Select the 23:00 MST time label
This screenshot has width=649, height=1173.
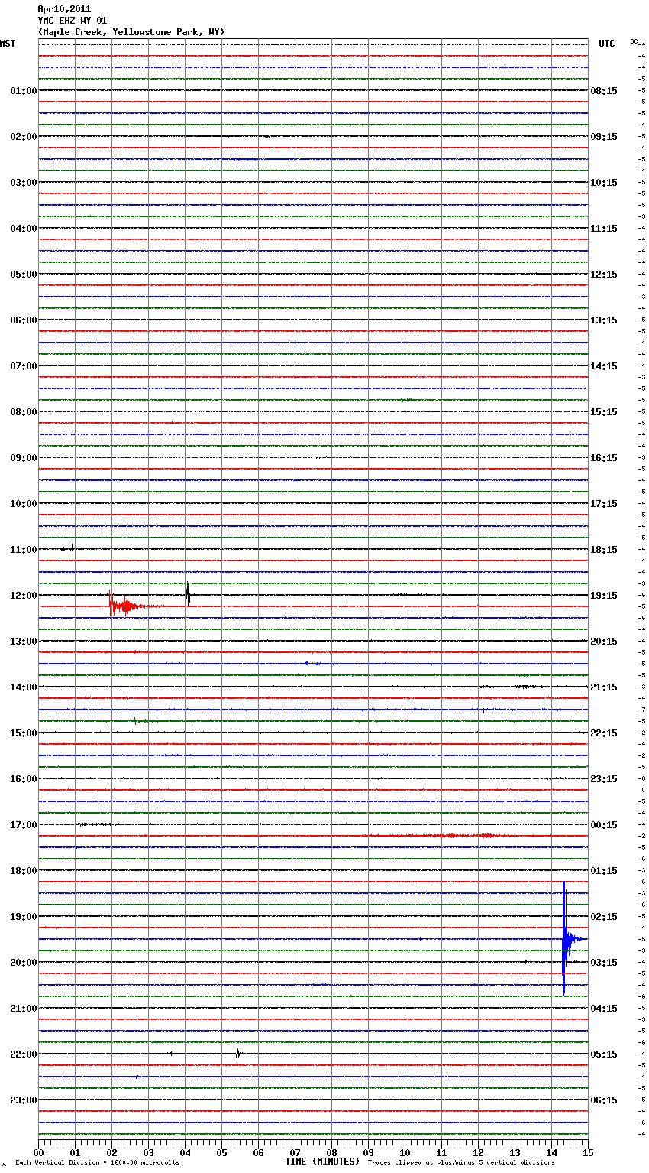tap(23, 1100)
